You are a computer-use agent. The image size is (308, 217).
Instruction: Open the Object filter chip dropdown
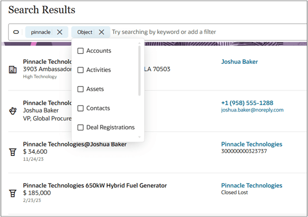pos(85,32)
